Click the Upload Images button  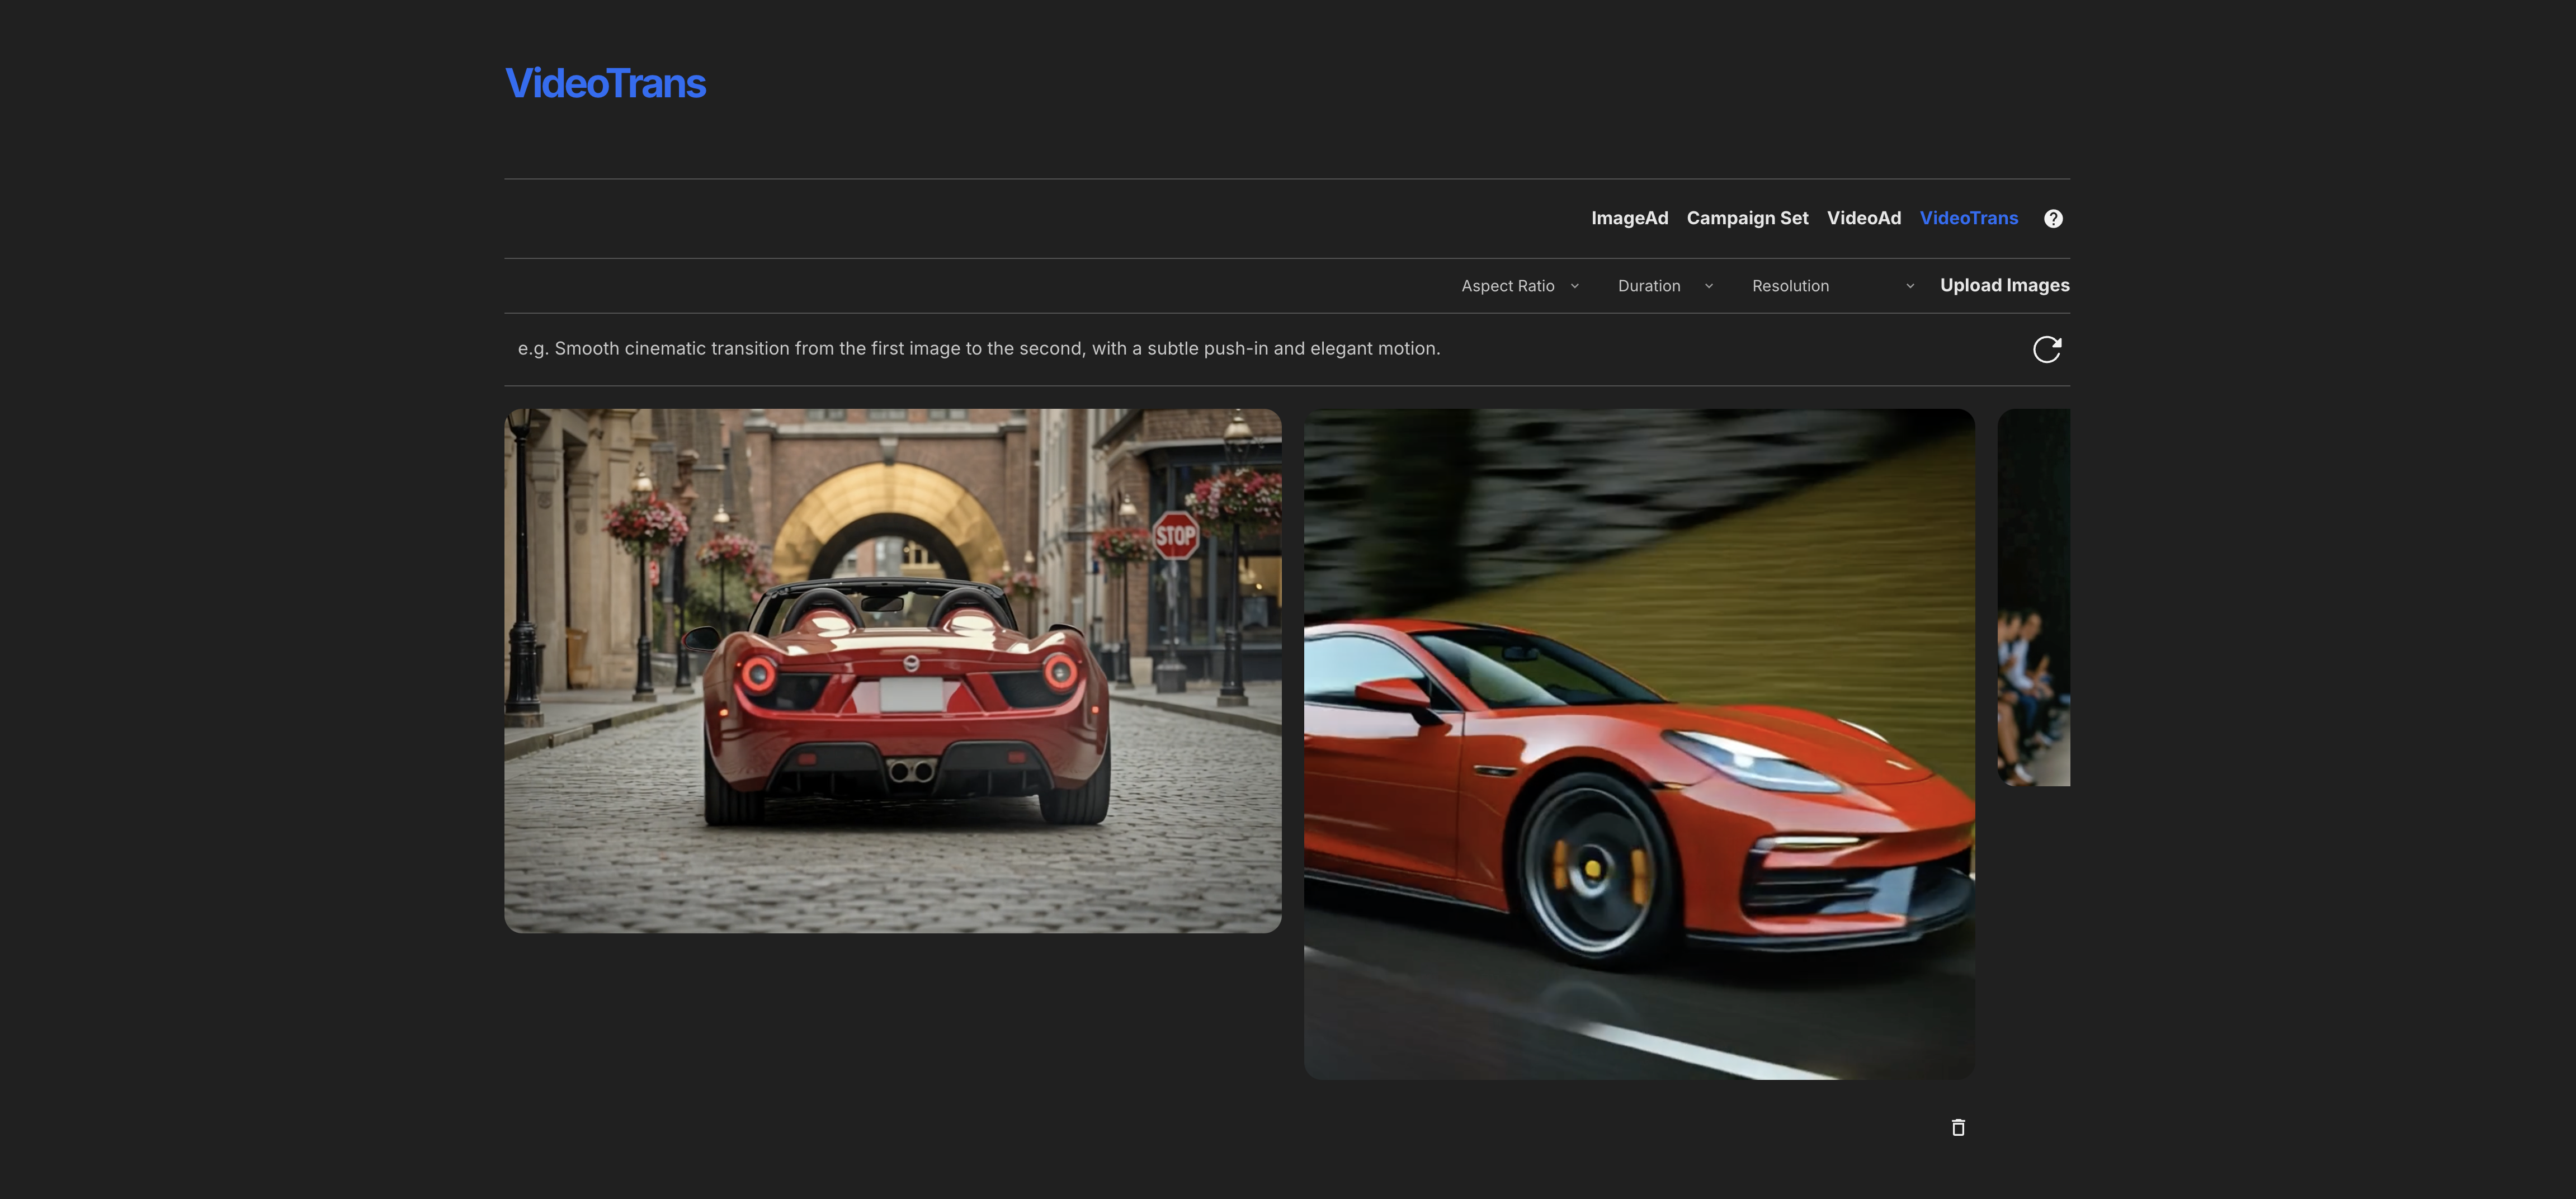2005,285
